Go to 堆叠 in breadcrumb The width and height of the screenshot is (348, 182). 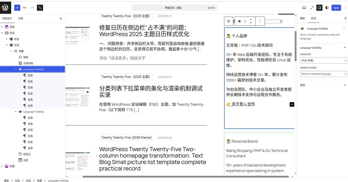coord(39,180)
